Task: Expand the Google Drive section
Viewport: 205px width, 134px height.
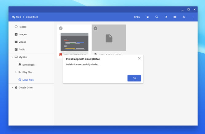Action: coord(12,87)
